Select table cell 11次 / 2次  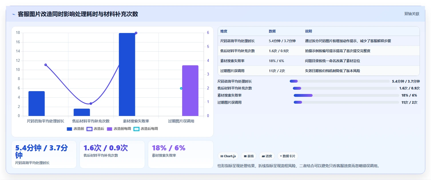[277, 71]
